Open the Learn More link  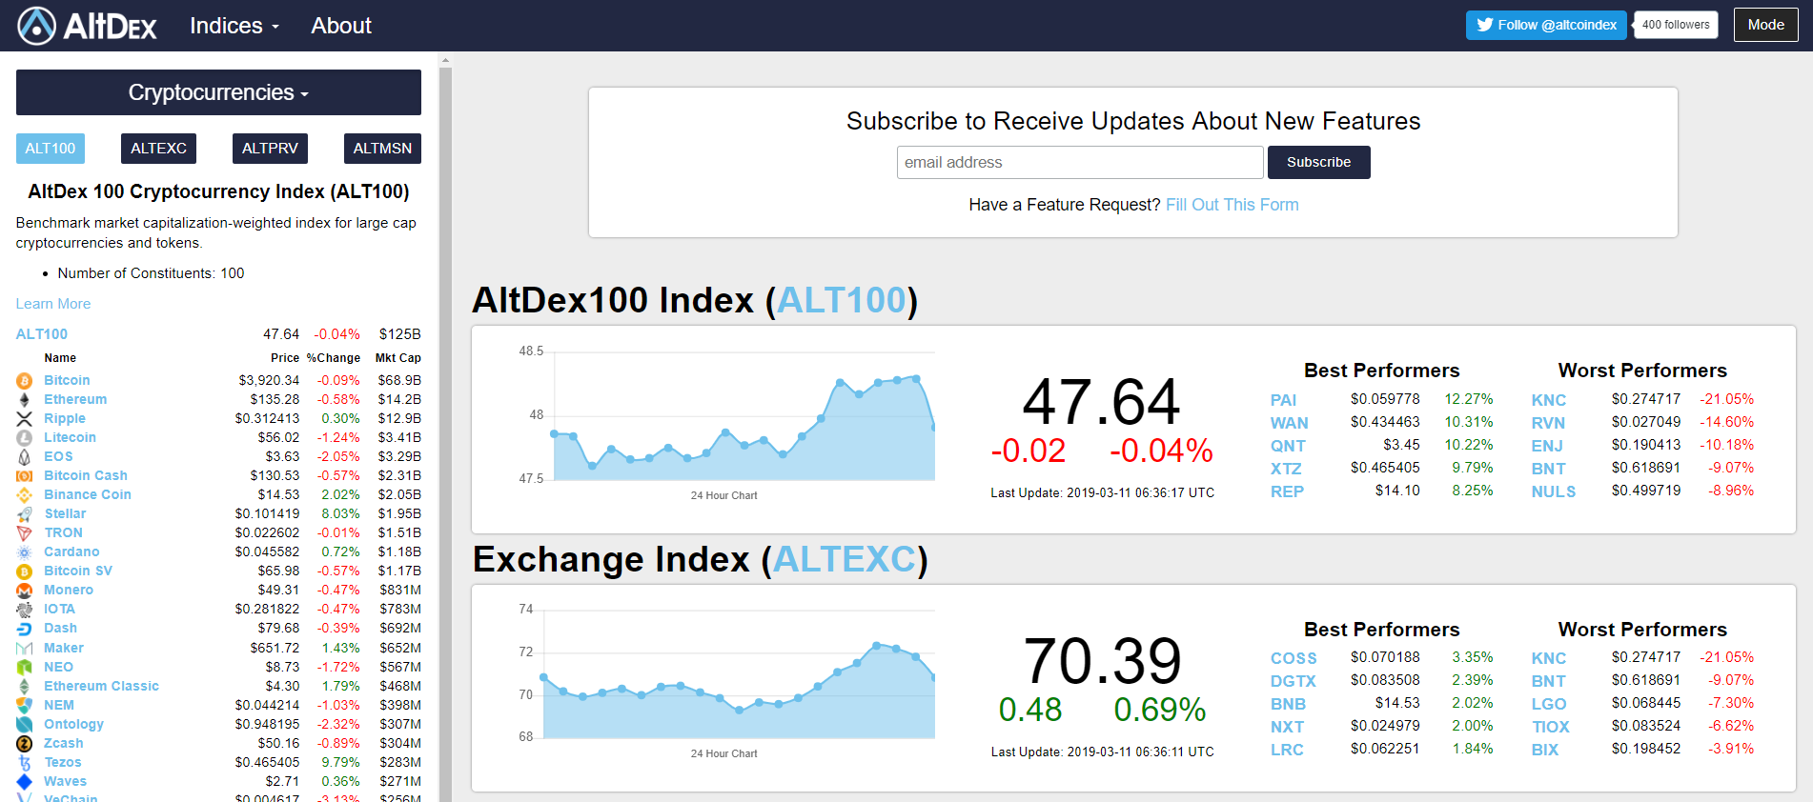[x=53, y=304]
